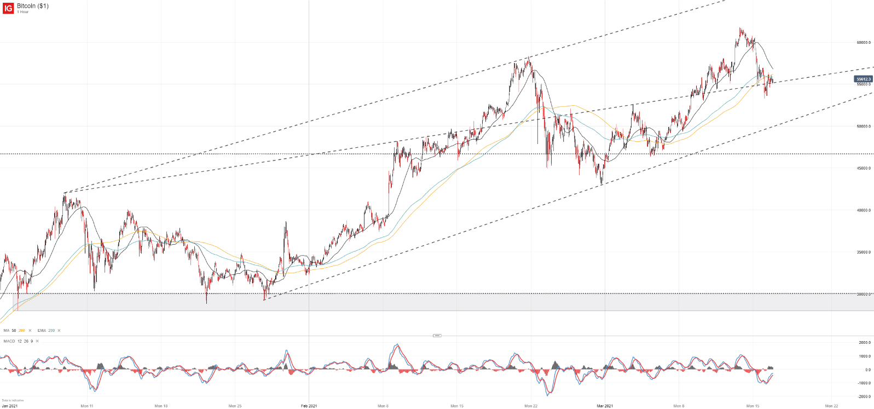The height and width of the screenshot is (409, 874).
Task: Select the orange MA 200 period value
Action: (22, 331)
